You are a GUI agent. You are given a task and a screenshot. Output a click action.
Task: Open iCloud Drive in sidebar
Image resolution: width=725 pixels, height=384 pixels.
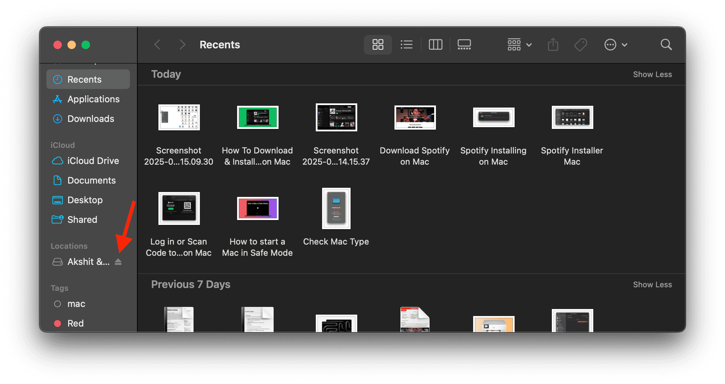[x=93, y=161]
